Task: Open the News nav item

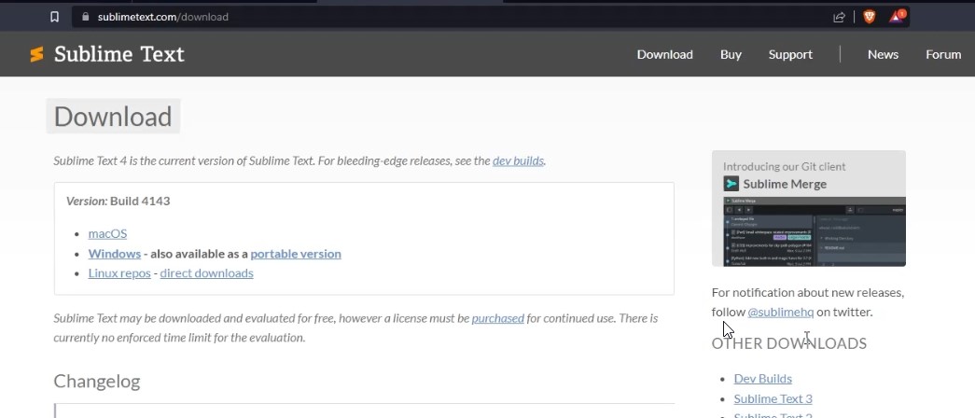Action: click(883, 54)
